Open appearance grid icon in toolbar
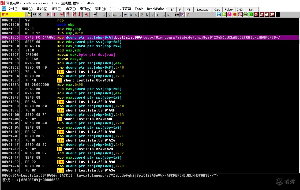The width and height of the screenshot is (300, 190). coord(182,14)
